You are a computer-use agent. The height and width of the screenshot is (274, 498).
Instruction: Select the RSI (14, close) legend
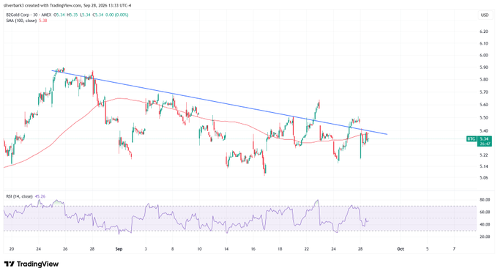[x=19, y=196]
